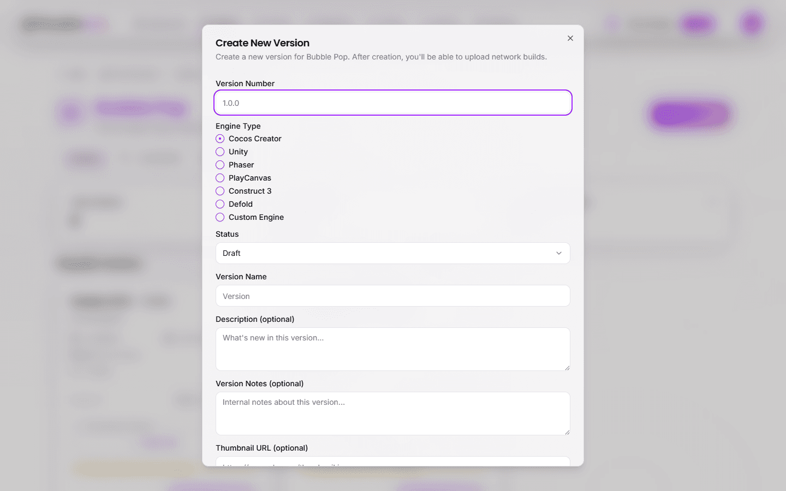Expand the Status selector via its chevron
The image size is (786, 491).
click(x=559, y=253)
